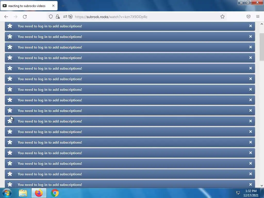The height and width of the screenshot is (198, 264).
Task: Minimize the Firefox window
Action: (241, 3)
